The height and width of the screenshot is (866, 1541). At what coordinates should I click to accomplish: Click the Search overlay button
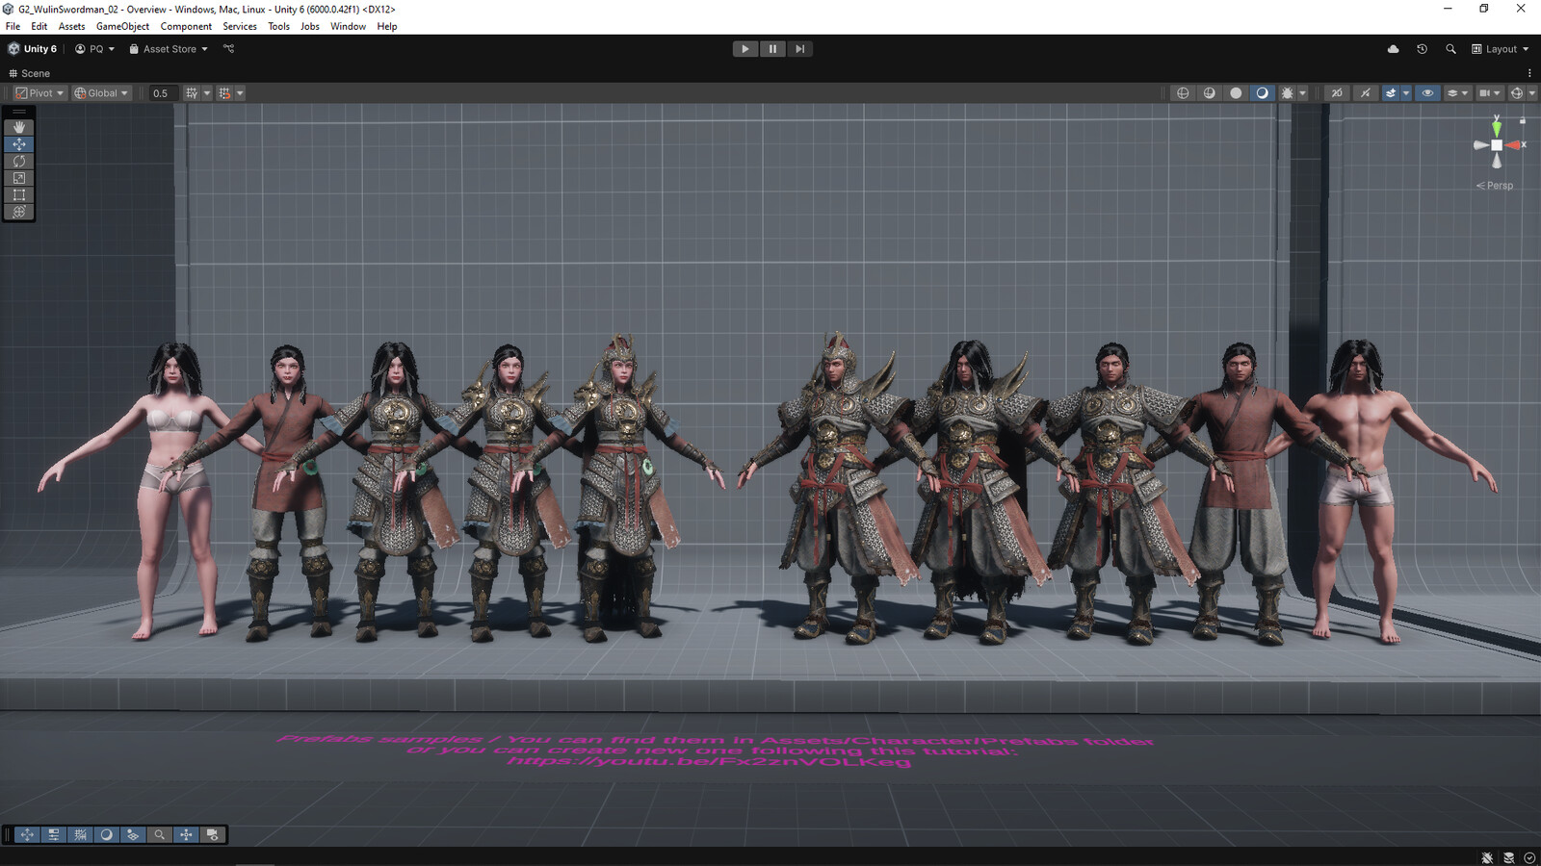tap(159, 834)
